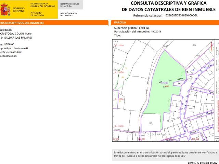This screenshot has width=219, height=164.
Task: Click the 'CONSULTA DESCRIPTIVA Y GRÁFICA' title line
Action: coord(169,3)
